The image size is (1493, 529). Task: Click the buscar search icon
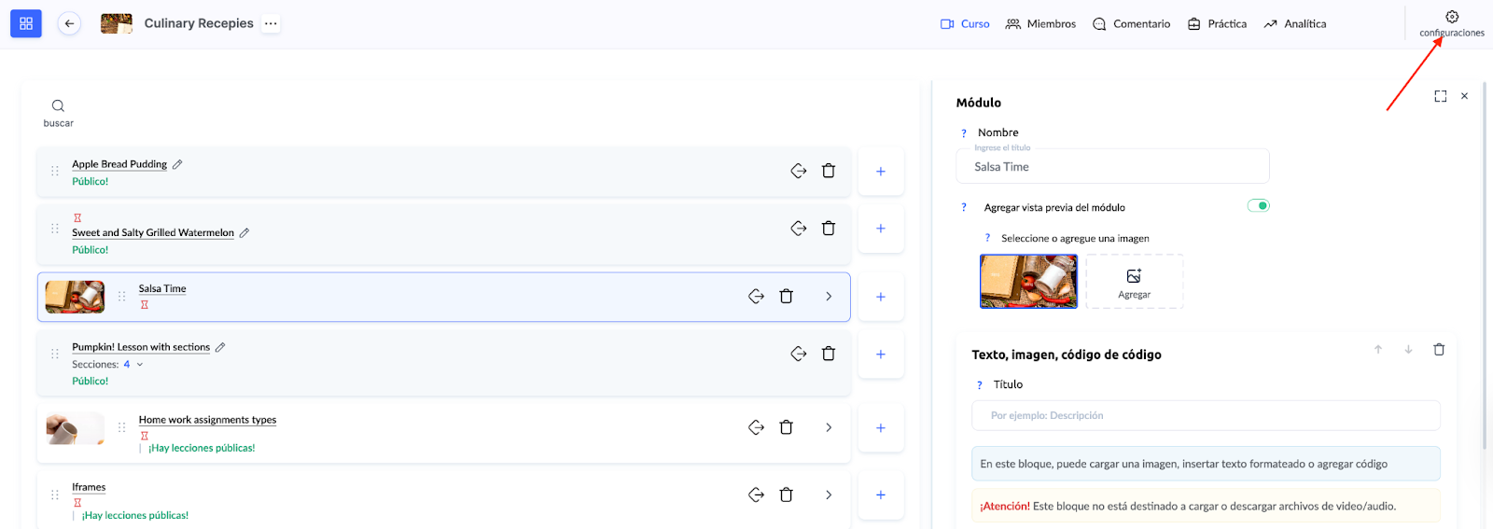click(58, 106)
